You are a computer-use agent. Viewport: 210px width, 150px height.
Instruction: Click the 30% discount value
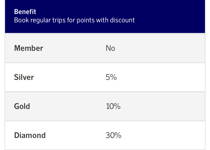113,135
